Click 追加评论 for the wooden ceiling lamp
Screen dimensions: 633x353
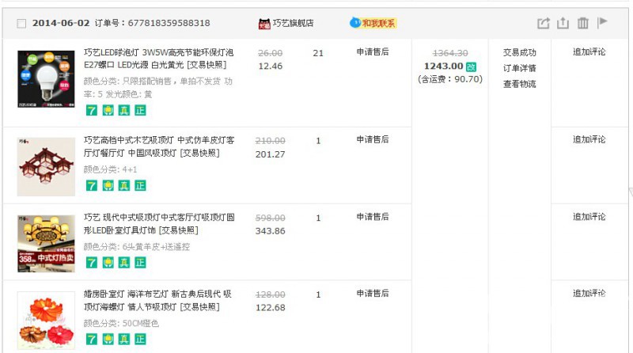[589, 140]
